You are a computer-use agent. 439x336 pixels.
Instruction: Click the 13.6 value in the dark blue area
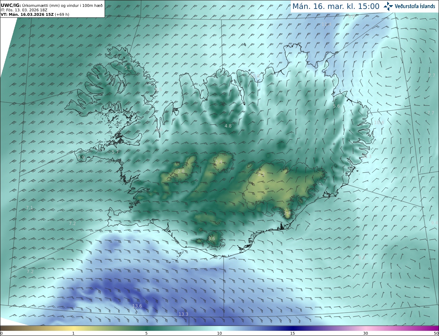pos(137,306)
